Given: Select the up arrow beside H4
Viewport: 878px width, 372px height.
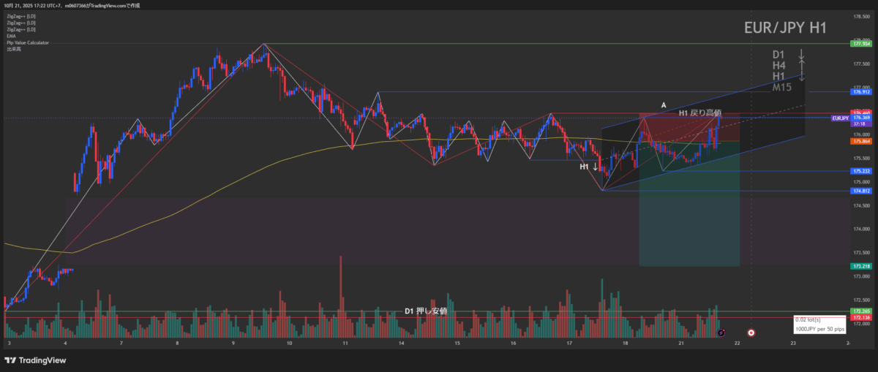Looking at the screenshot, I should click(x=802, y=65).
